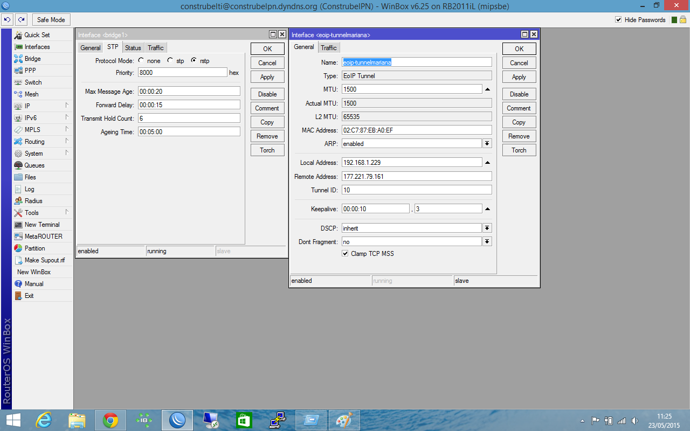Click the Partition sidebar icon
This screenshot has width=690, height=431.
pyautogui.click(x=18, y=248)
